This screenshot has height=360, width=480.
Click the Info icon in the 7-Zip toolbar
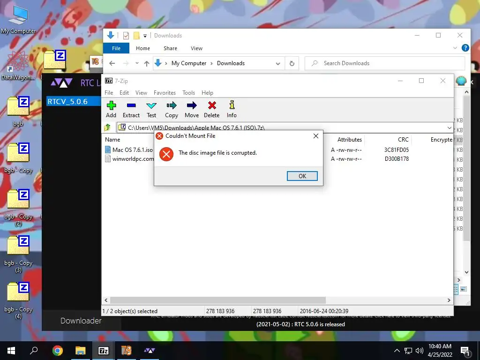point(232,110)
